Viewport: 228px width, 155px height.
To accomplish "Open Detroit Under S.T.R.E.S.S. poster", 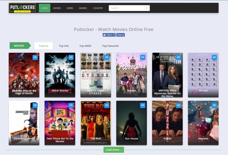I will (x=96, y=75).
